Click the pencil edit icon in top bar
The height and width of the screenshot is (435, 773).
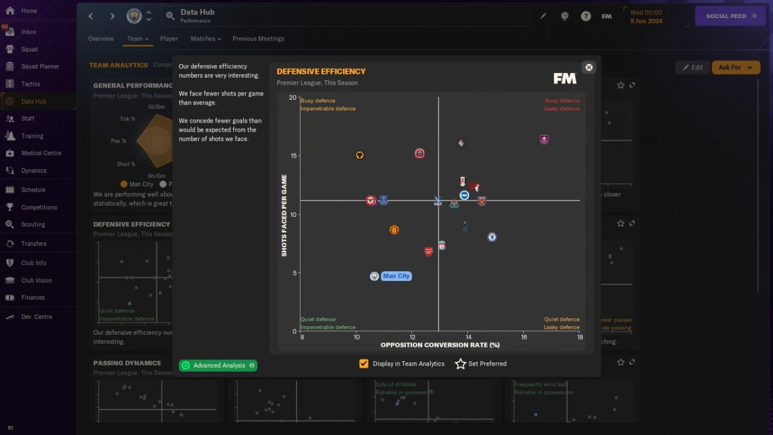point(543,16)
